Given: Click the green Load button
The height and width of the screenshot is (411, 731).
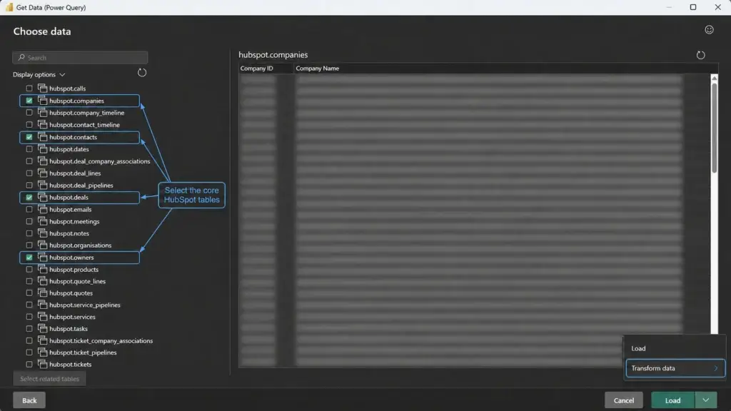Looking at the screenshot, I should (x=672, y=400).
